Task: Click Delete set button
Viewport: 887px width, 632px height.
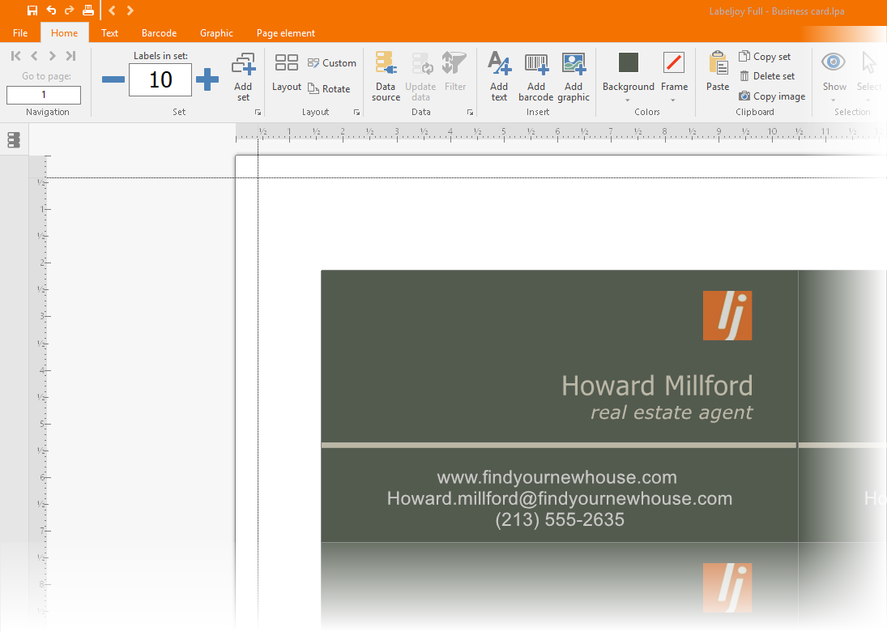Action: point(767,76)
